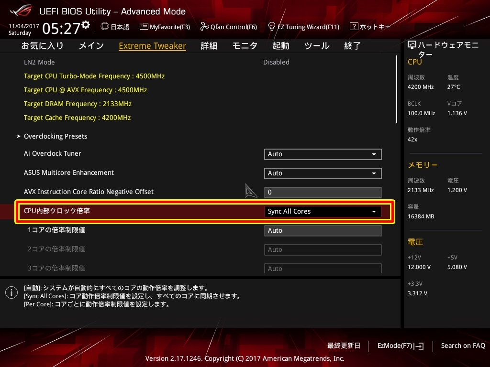Select CPU内部クロック倍率 label
The width and height of the screenshot is (490, 367).
point(57,211)
